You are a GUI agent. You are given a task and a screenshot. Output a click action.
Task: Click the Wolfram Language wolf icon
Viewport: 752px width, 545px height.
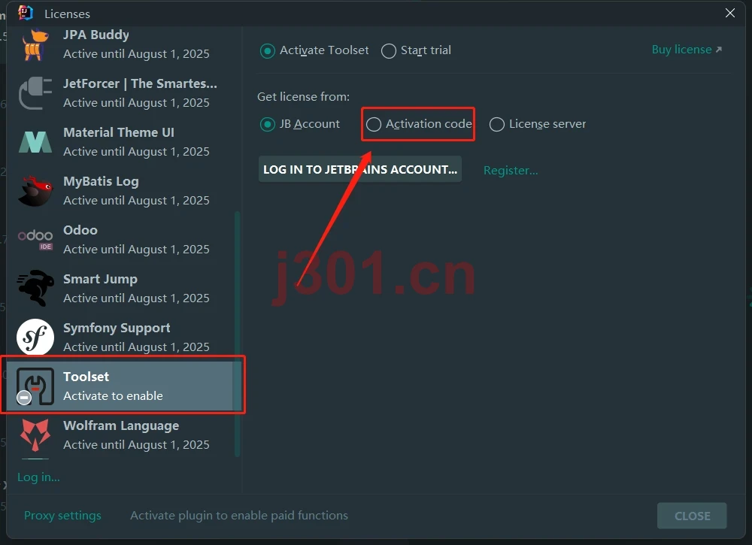35,434
